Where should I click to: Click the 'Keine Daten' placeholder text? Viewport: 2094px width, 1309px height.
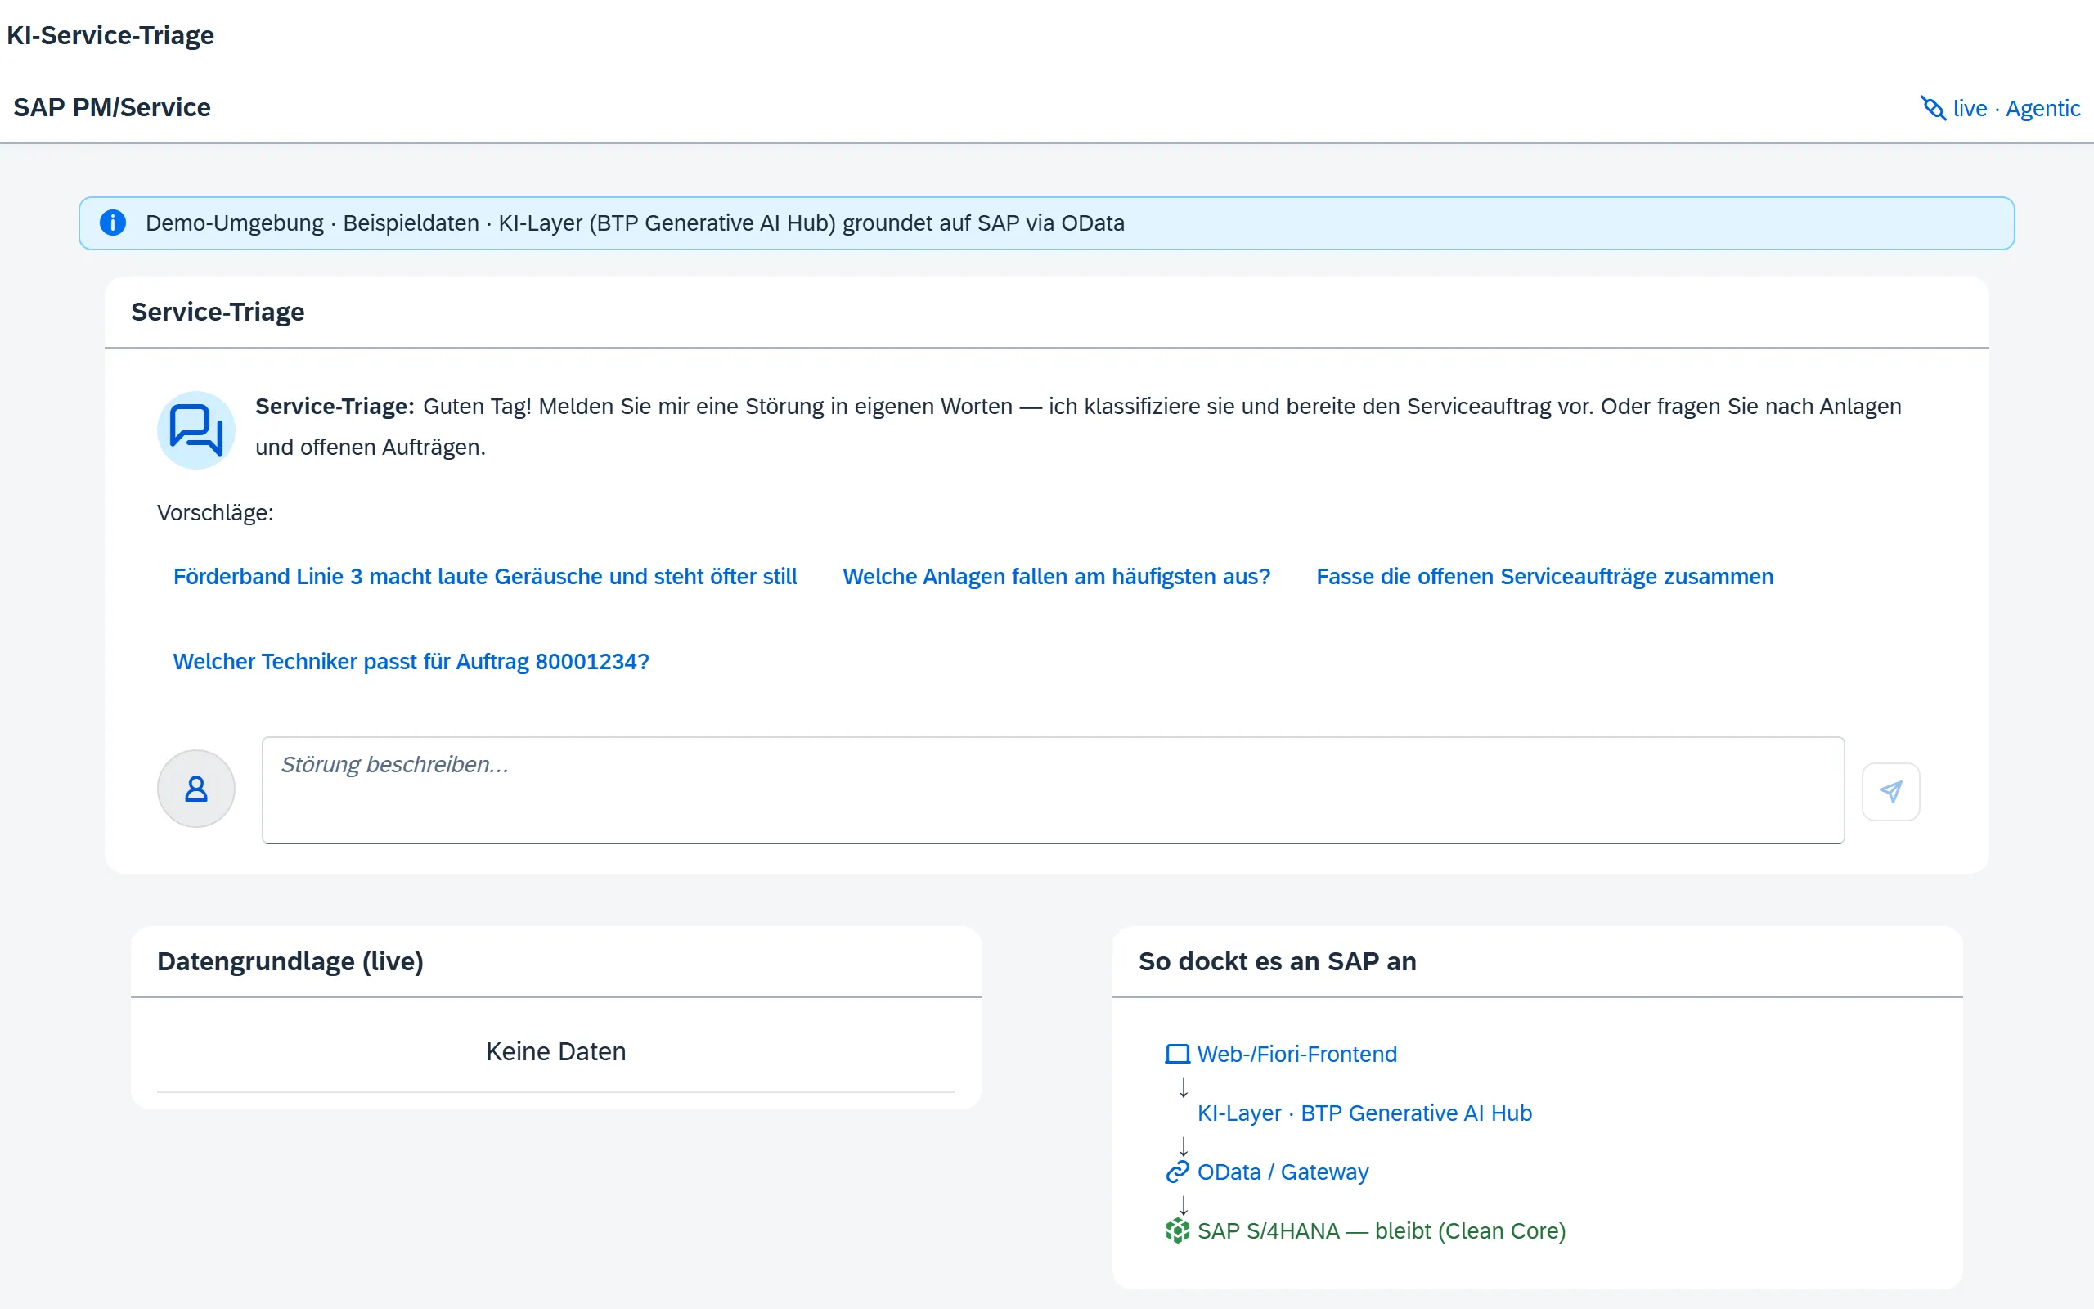tap(555, 1051)
